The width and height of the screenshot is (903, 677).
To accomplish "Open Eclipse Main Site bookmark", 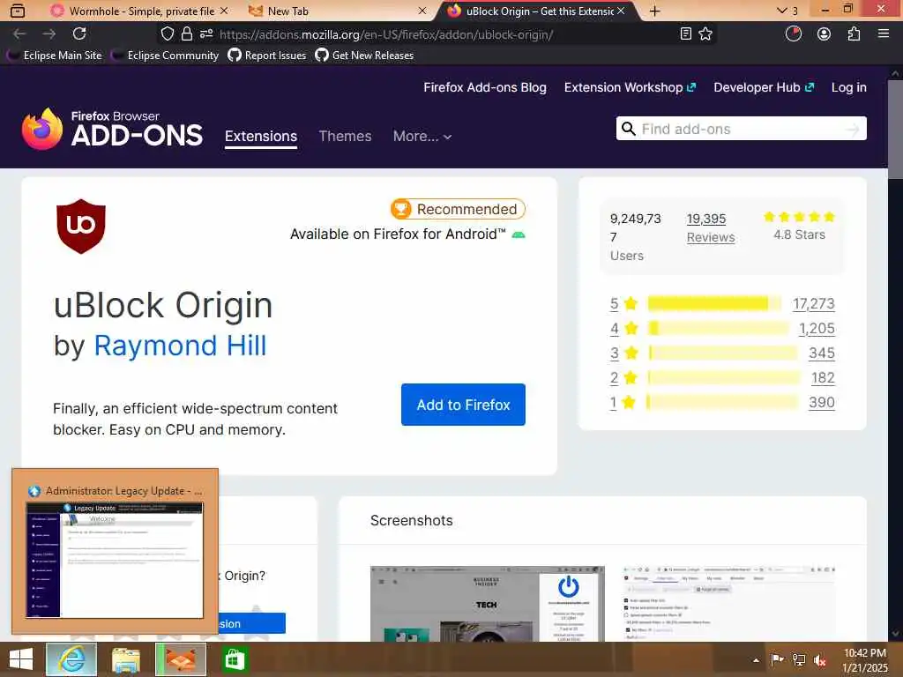I will [55, 56].
